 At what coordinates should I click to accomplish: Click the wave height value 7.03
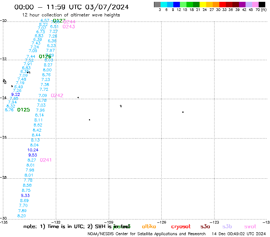pos(41,105)
